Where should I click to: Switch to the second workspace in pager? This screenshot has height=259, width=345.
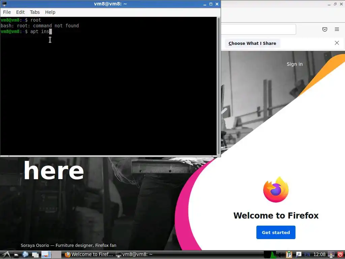coord(56,255)
